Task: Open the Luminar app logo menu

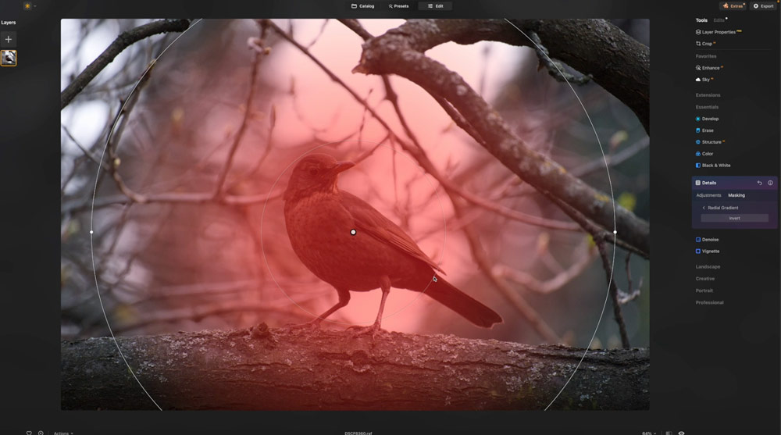Action: [x=27, y=6]
